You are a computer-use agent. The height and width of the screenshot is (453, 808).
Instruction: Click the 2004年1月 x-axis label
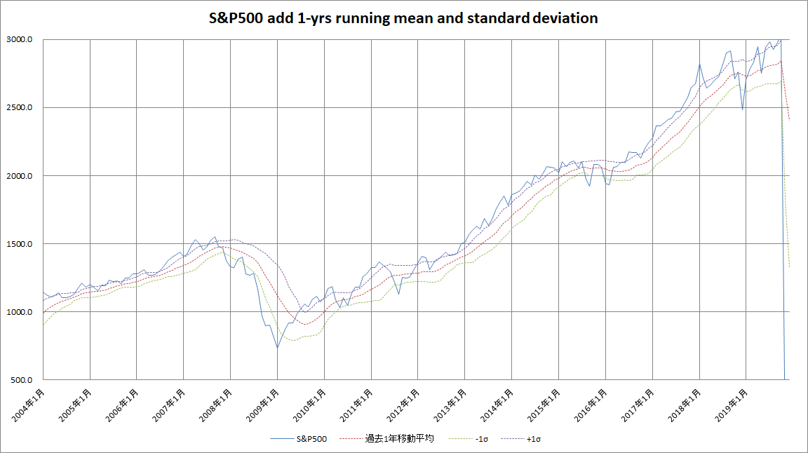click(28, 405)
